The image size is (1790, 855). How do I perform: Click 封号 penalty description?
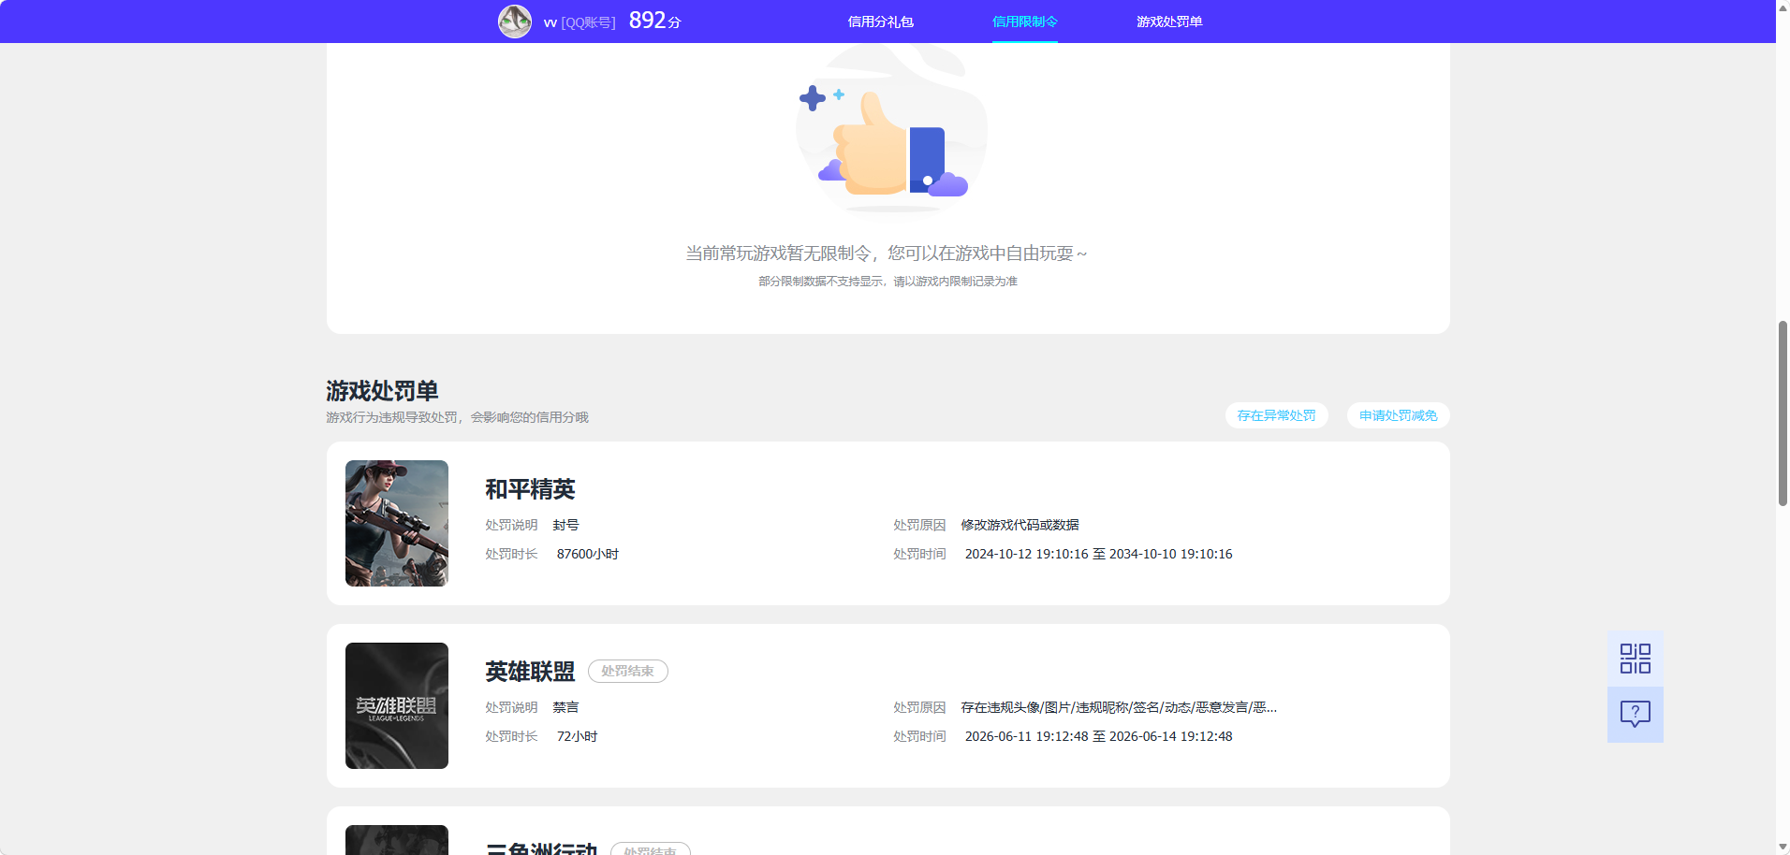pyautogui.click(x=565, y=525)
